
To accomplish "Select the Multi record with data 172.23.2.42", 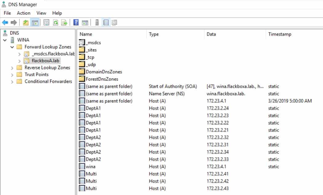I will 91,181.
